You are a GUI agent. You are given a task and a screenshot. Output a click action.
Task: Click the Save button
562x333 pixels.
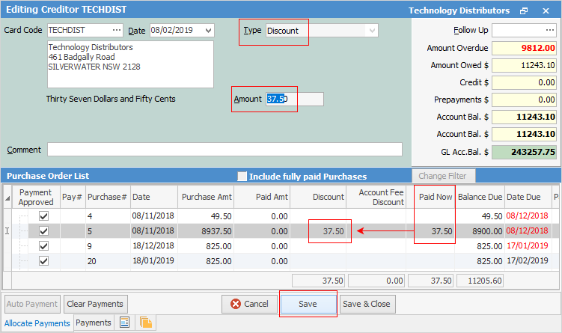[307, 305]
